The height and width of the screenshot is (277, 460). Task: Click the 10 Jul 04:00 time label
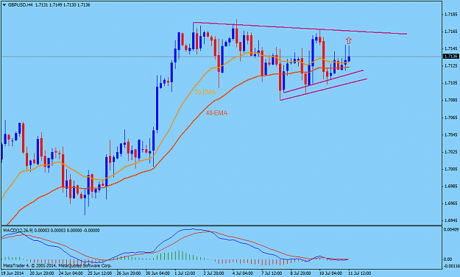330,273
